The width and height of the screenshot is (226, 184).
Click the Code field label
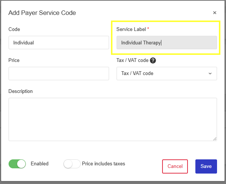(14, 29)
